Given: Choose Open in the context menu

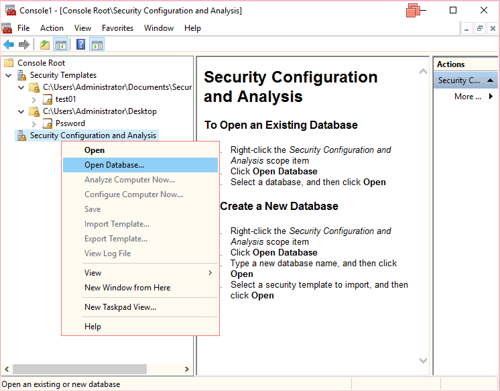Looking at the screenshot, I should pyautogui.click(x=140, y=150).
